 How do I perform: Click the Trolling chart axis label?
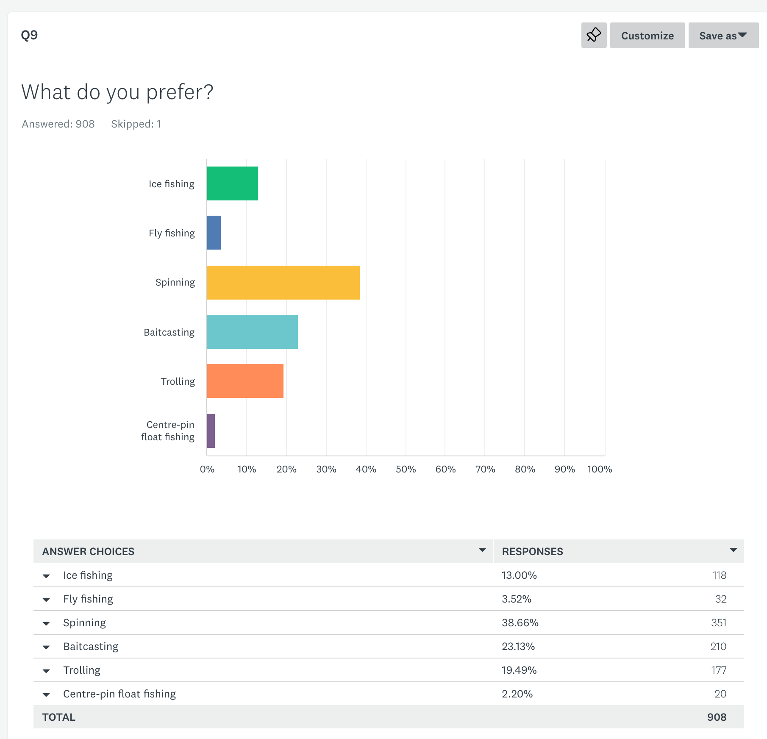(178, 381)
